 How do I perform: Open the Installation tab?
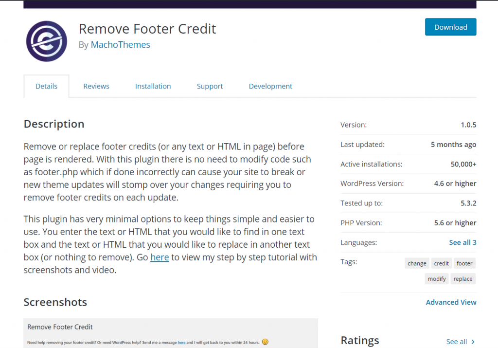click(153, 86)
